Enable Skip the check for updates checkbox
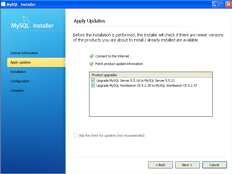The width and height of the screenshot is (232, 174). 75,135
